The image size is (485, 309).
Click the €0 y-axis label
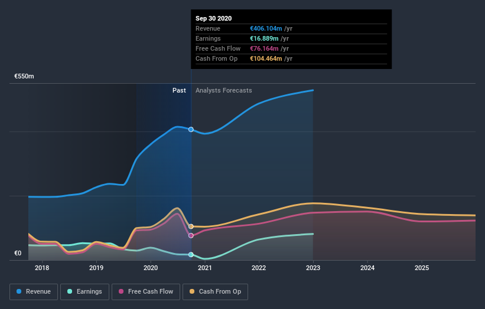[18, 253]
